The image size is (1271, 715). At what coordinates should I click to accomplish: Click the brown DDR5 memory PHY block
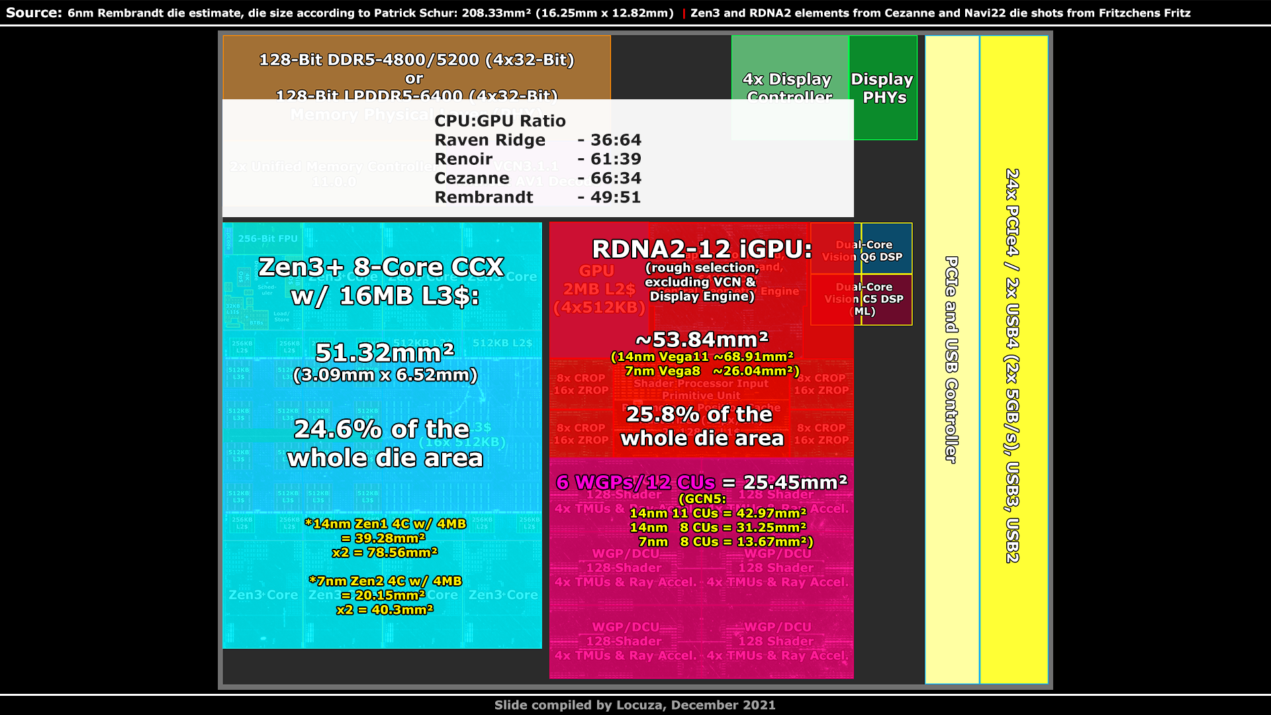click(x=416, y=66)
